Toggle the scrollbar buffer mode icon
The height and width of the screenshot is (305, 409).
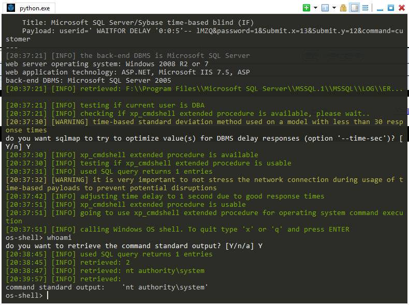(x=355, y=8)
